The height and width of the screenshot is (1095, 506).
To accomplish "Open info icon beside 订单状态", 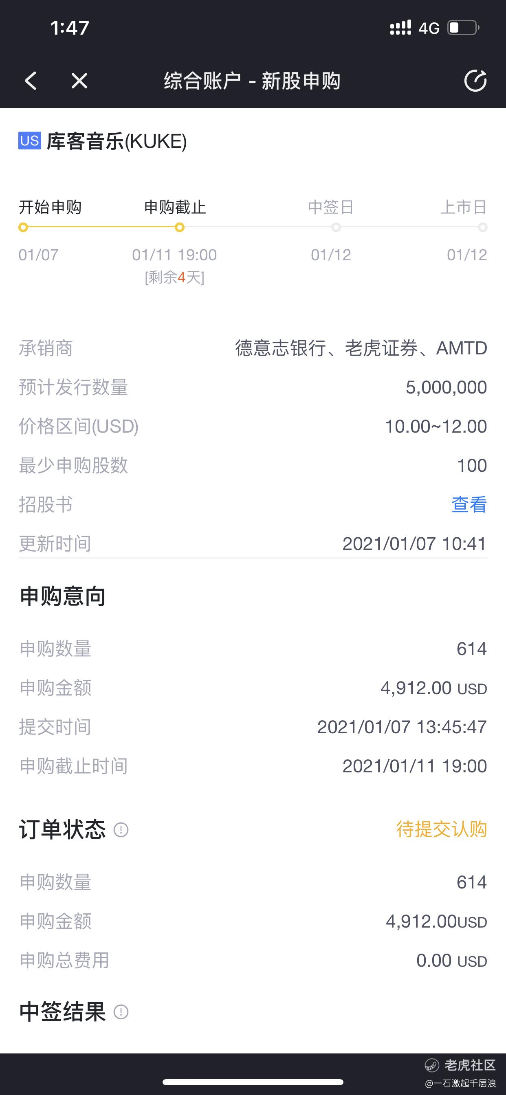I will [121, 829].
